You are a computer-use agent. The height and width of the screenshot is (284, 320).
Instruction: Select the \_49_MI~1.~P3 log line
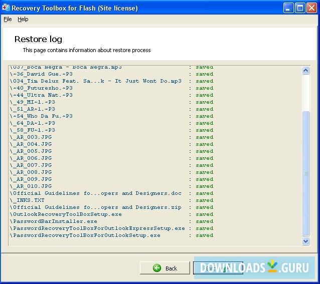(x=112, y=102)
